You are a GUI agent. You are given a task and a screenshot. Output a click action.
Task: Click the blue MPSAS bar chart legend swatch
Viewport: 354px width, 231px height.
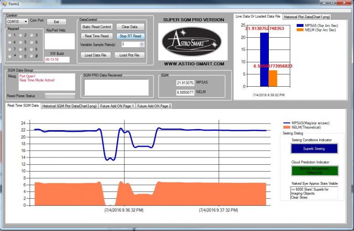click(x=300, y=25)
